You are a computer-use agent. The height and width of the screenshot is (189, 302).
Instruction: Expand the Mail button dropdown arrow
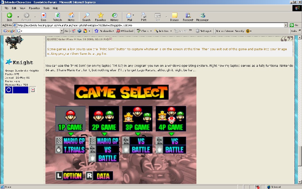pyautogui.click(x=133, y=15)
